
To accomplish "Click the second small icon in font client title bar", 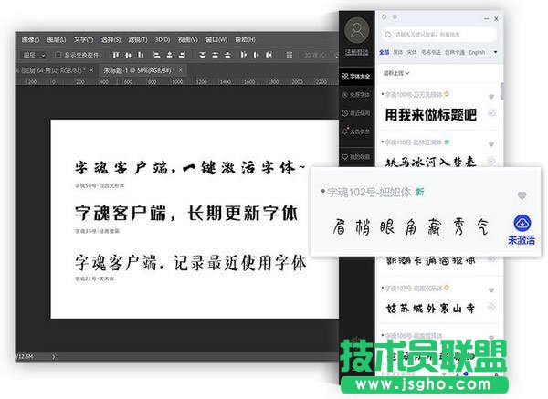I will point(395,16).
